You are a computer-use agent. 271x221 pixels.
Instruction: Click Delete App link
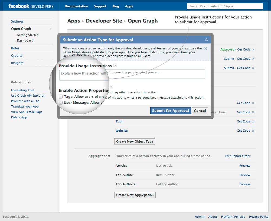tap(19, 117)
